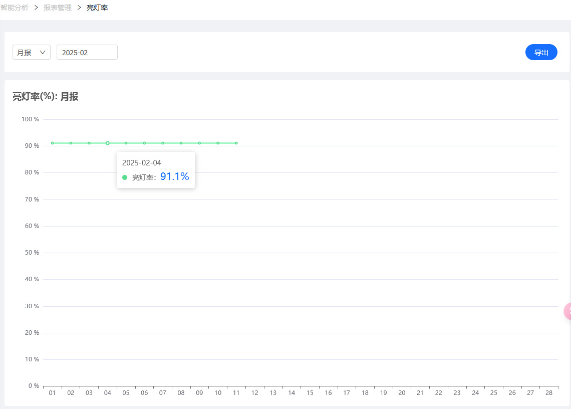Click the data point for day 02
This screenshot has width=571, height=409.
[71, 143]
